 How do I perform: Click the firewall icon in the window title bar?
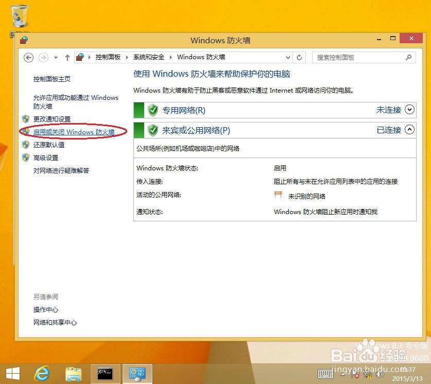point(24,40)
